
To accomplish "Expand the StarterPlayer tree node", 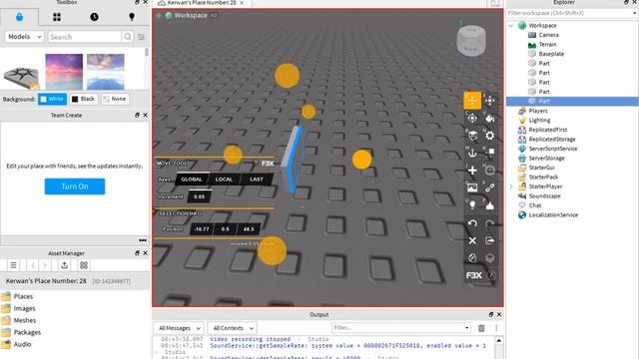I will pyautogui.click(x=511, y=186).
